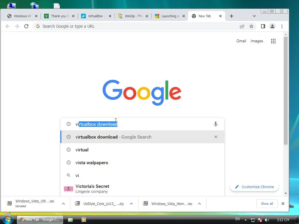The height and width of the screenshot is (224, 299).
Task: Open the Google apps grid
Action: (273, 41)
